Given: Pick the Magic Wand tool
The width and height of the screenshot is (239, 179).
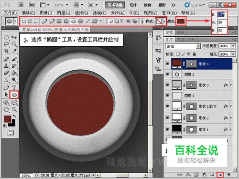Looking at the screenshot, I should pos(14,44).
